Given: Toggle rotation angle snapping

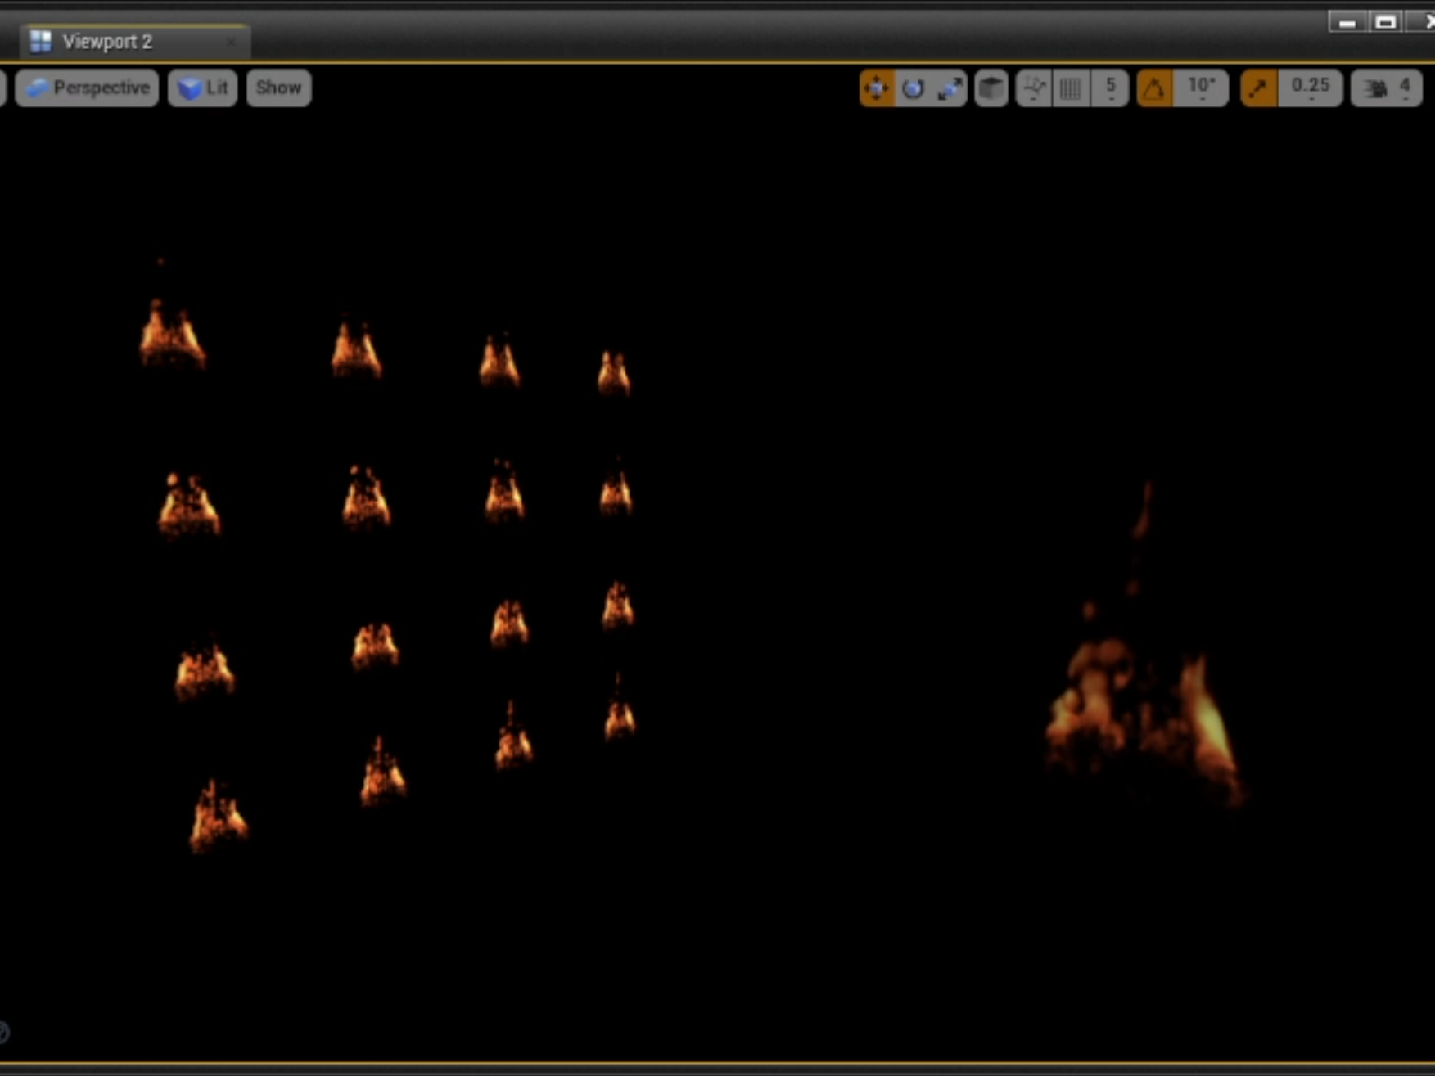Looking at the screenshot, I should tap(1154, 88).
